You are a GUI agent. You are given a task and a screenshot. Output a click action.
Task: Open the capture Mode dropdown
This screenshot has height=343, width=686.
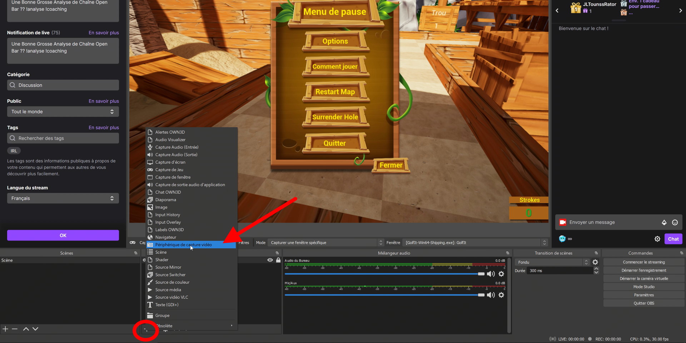click(x=326, y=243)
